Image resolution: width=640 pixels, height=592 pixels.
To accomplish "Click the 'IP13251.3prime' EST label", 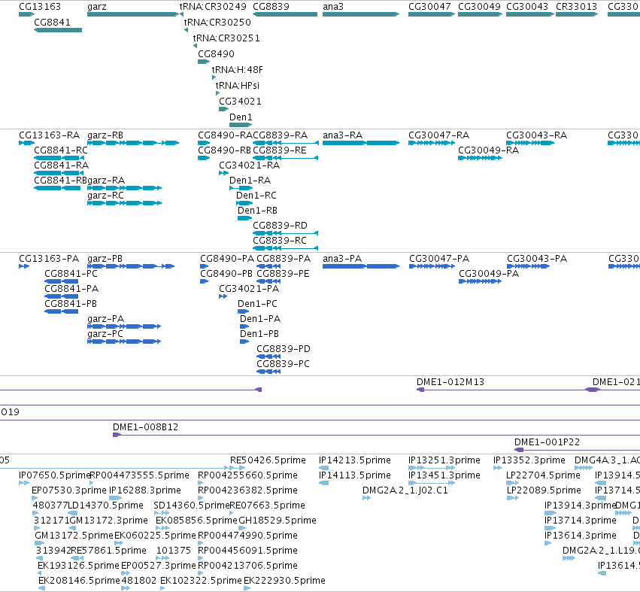I will [444, 460].
